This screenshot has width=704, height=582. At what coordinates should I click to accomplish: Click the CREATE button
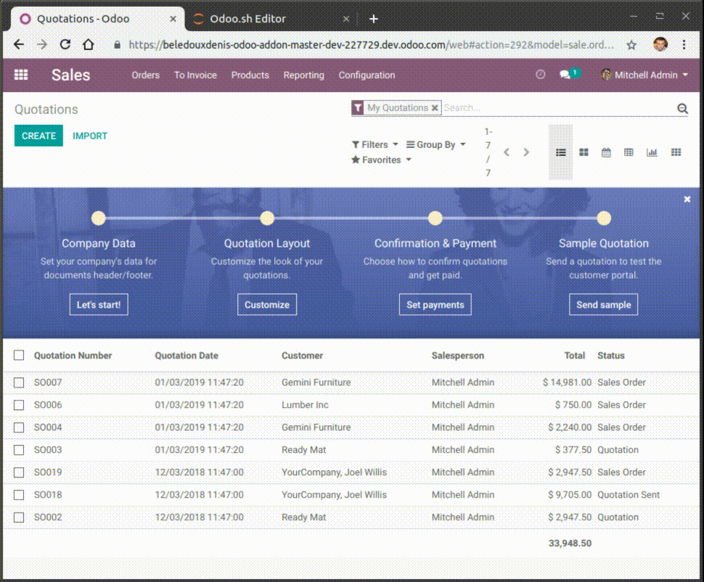click(x=38, y=136)
